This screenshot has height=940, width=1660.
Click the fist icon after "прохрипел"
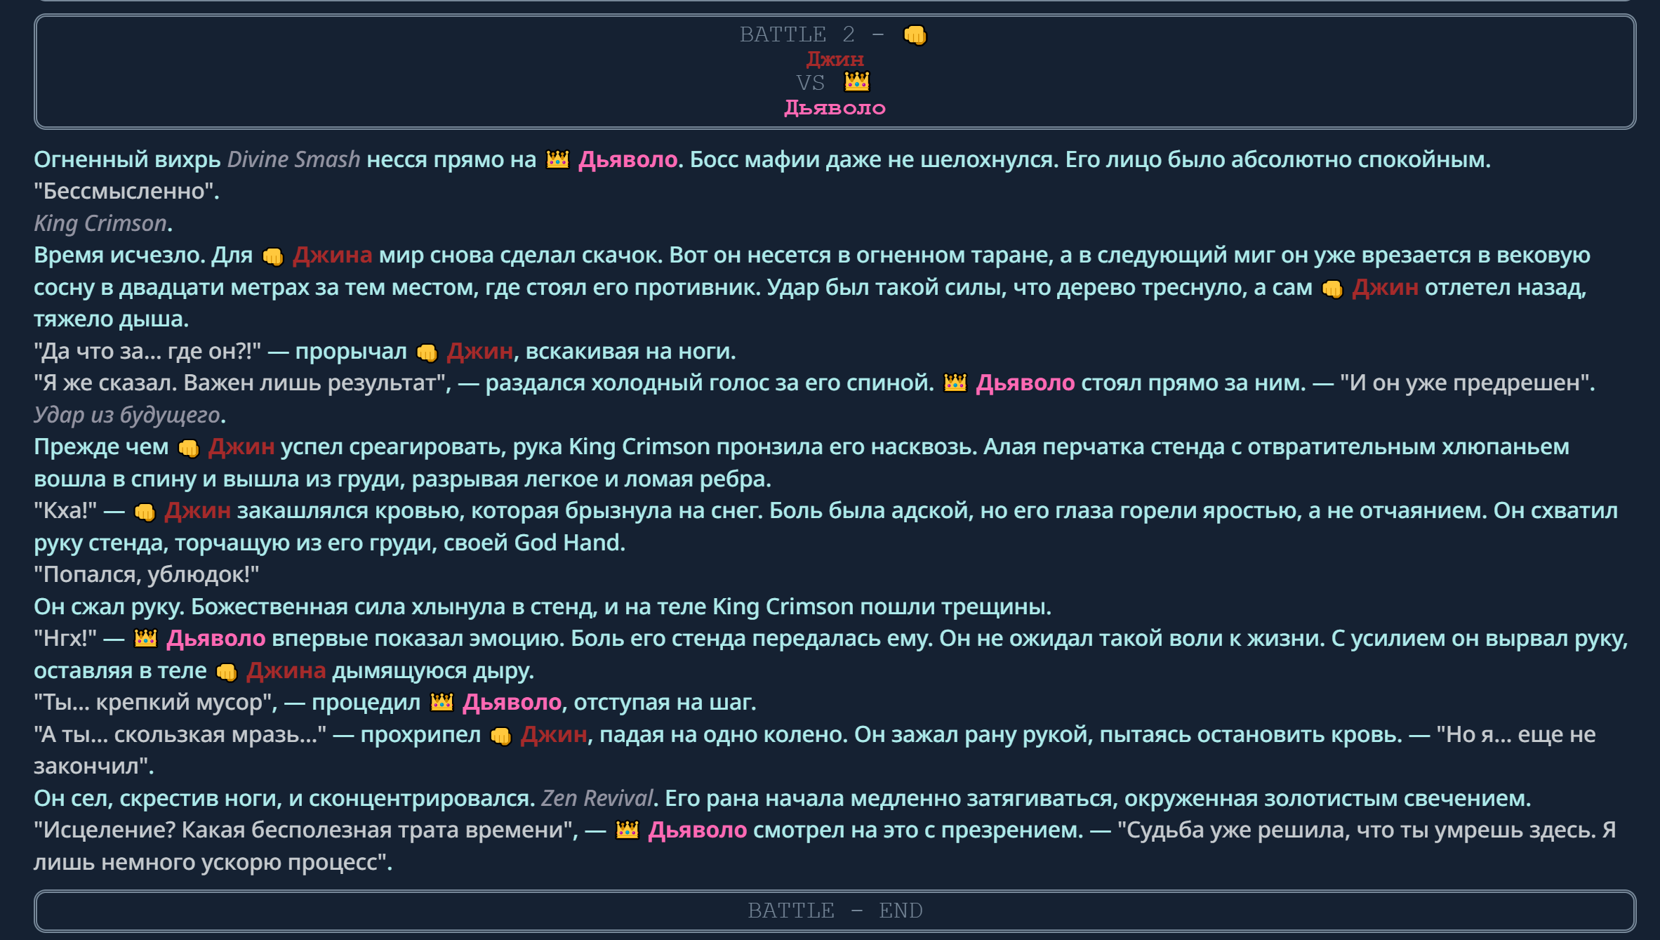pos(500,735)
